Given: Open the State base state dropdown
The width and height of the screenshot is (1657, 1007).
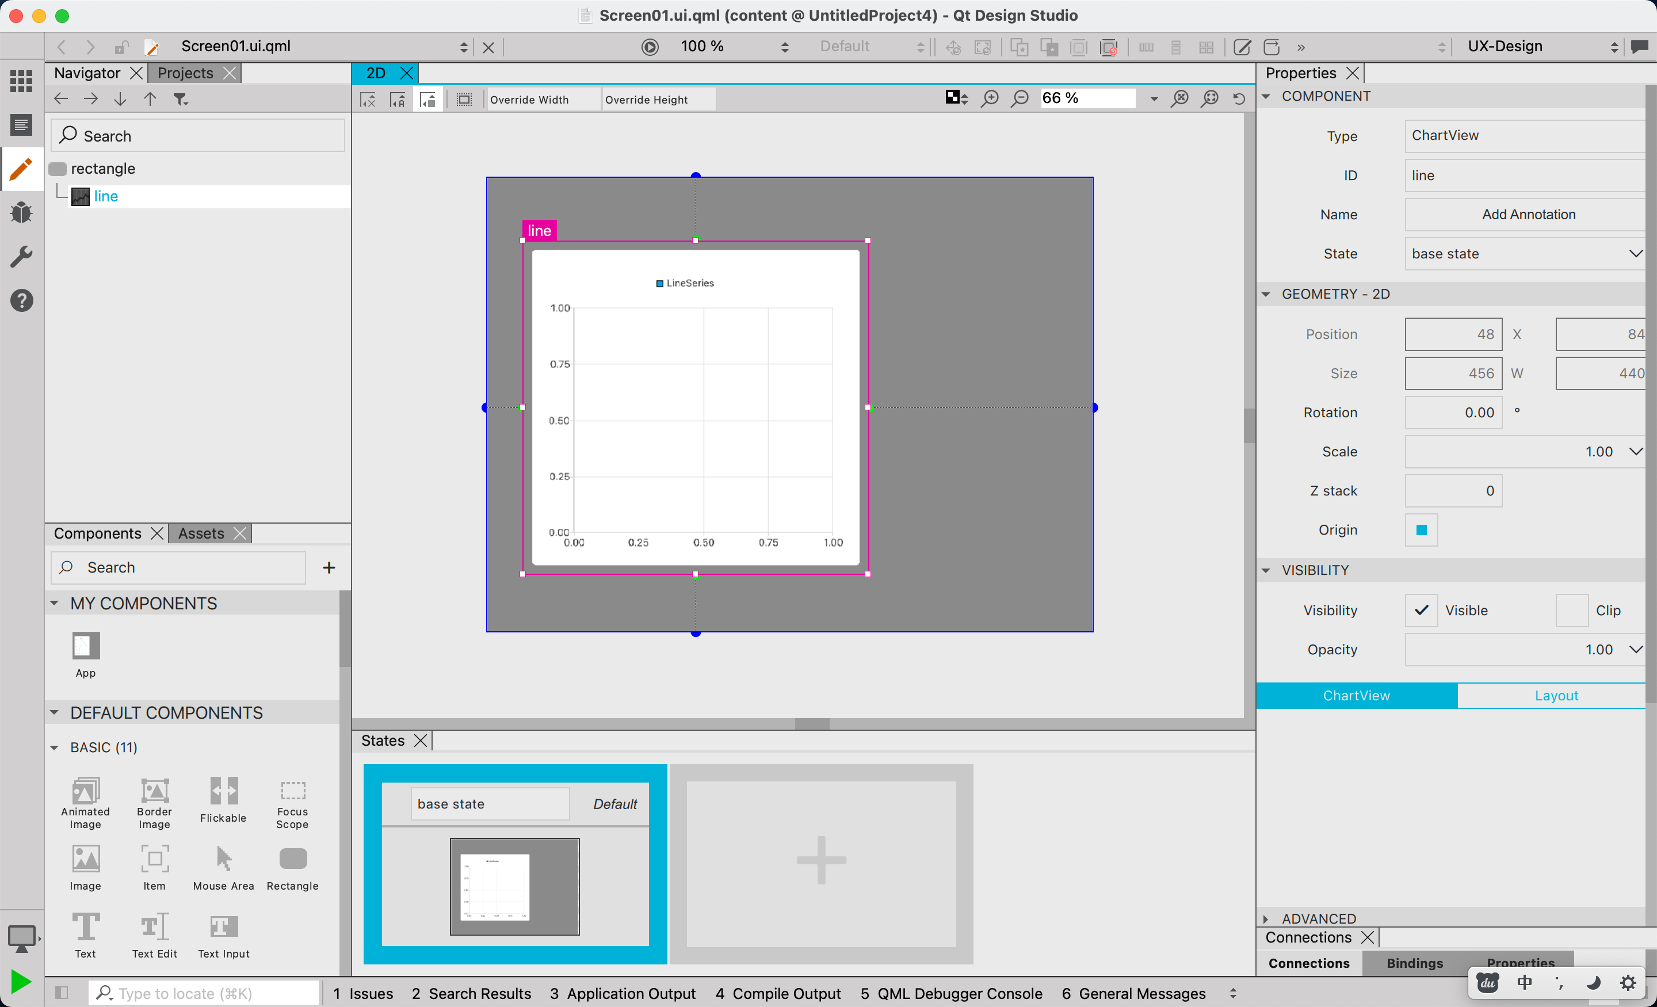Looking at the screenshot, I should pos(1524,254).
